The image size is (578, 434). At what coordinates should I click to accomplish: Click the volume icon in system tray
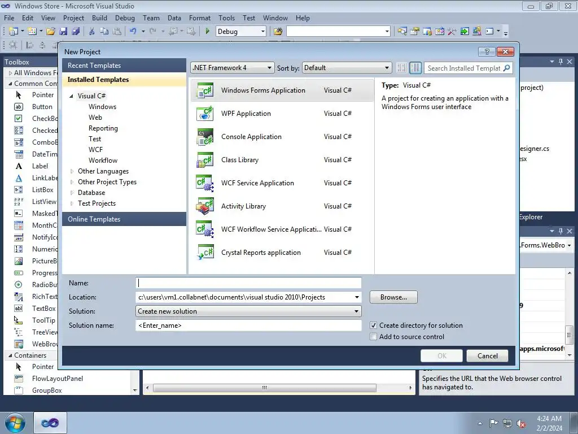point(521,424)
